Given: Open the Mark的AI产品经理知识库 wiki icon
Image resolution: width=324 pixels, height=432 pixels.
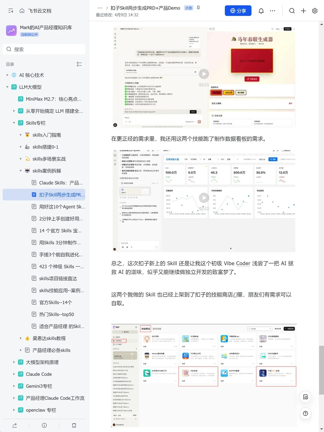Looking at the screenshot, I should 11,31.
